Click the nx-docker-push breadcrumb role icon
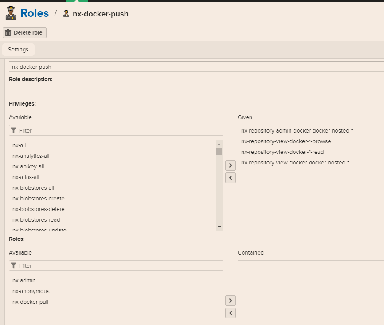Image resolution: width=384 pixels, height=325 pixels. [x=67, y=14]
